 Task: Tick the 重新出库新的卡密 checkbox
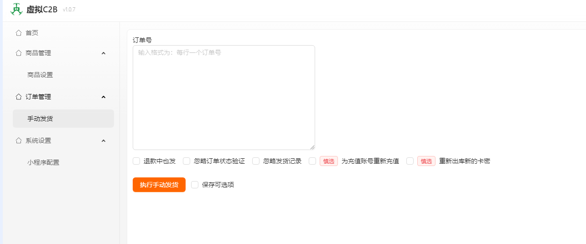tap(410, 161)
